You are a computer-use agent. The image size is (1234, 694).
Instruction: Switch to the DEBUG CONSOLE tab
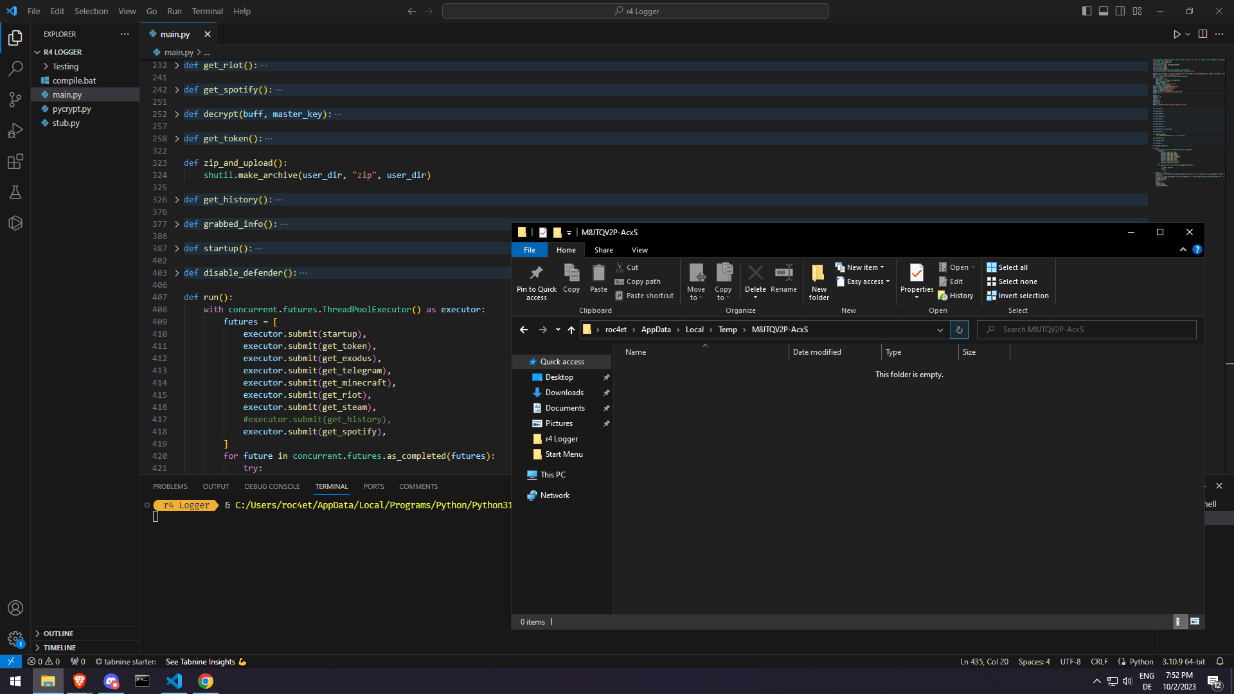point(272,486)
